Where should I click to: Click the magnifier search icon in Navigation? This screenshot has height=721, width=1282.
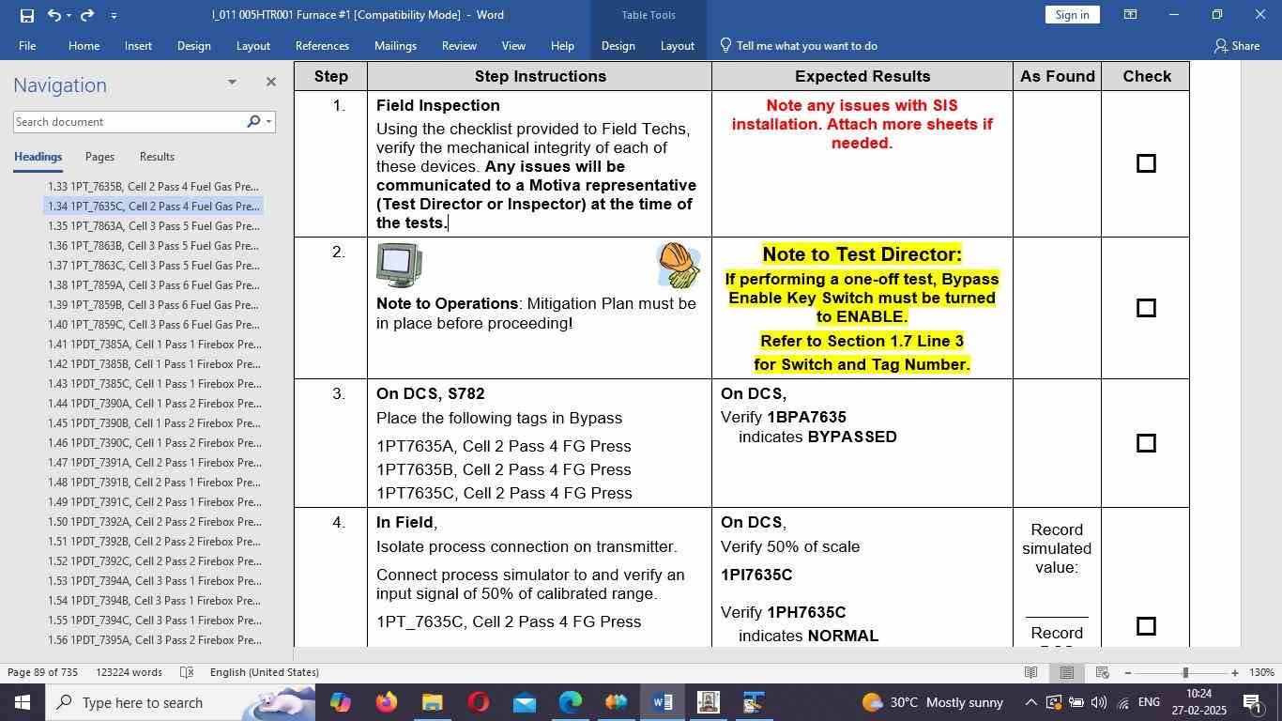click(253, 122)
